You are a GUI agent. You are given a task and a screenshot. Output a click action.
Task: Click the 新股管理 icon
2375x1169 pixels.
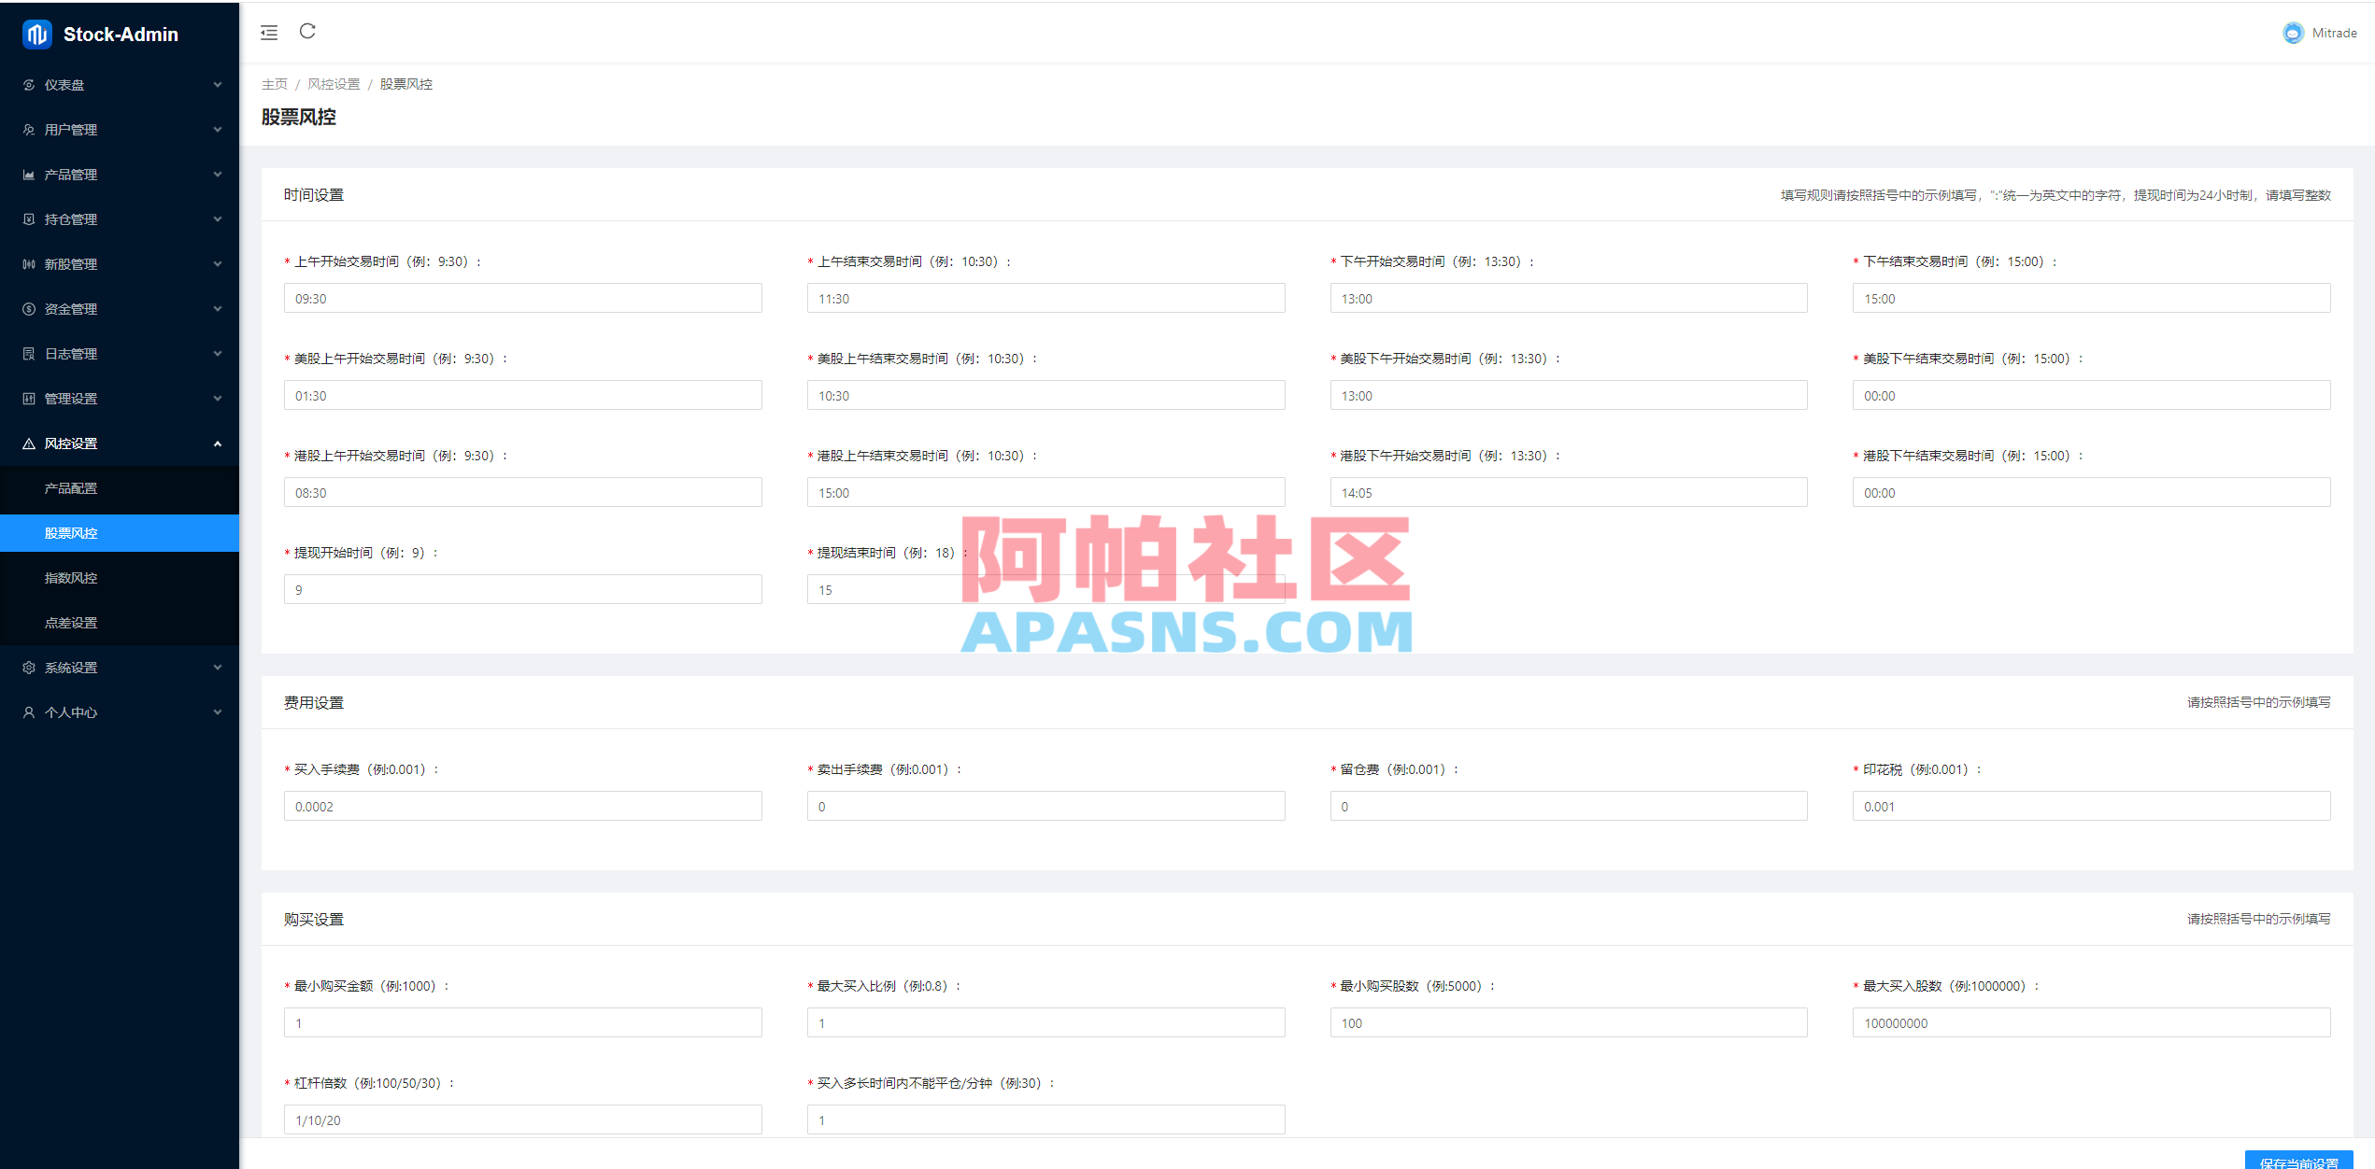(28, 263)
